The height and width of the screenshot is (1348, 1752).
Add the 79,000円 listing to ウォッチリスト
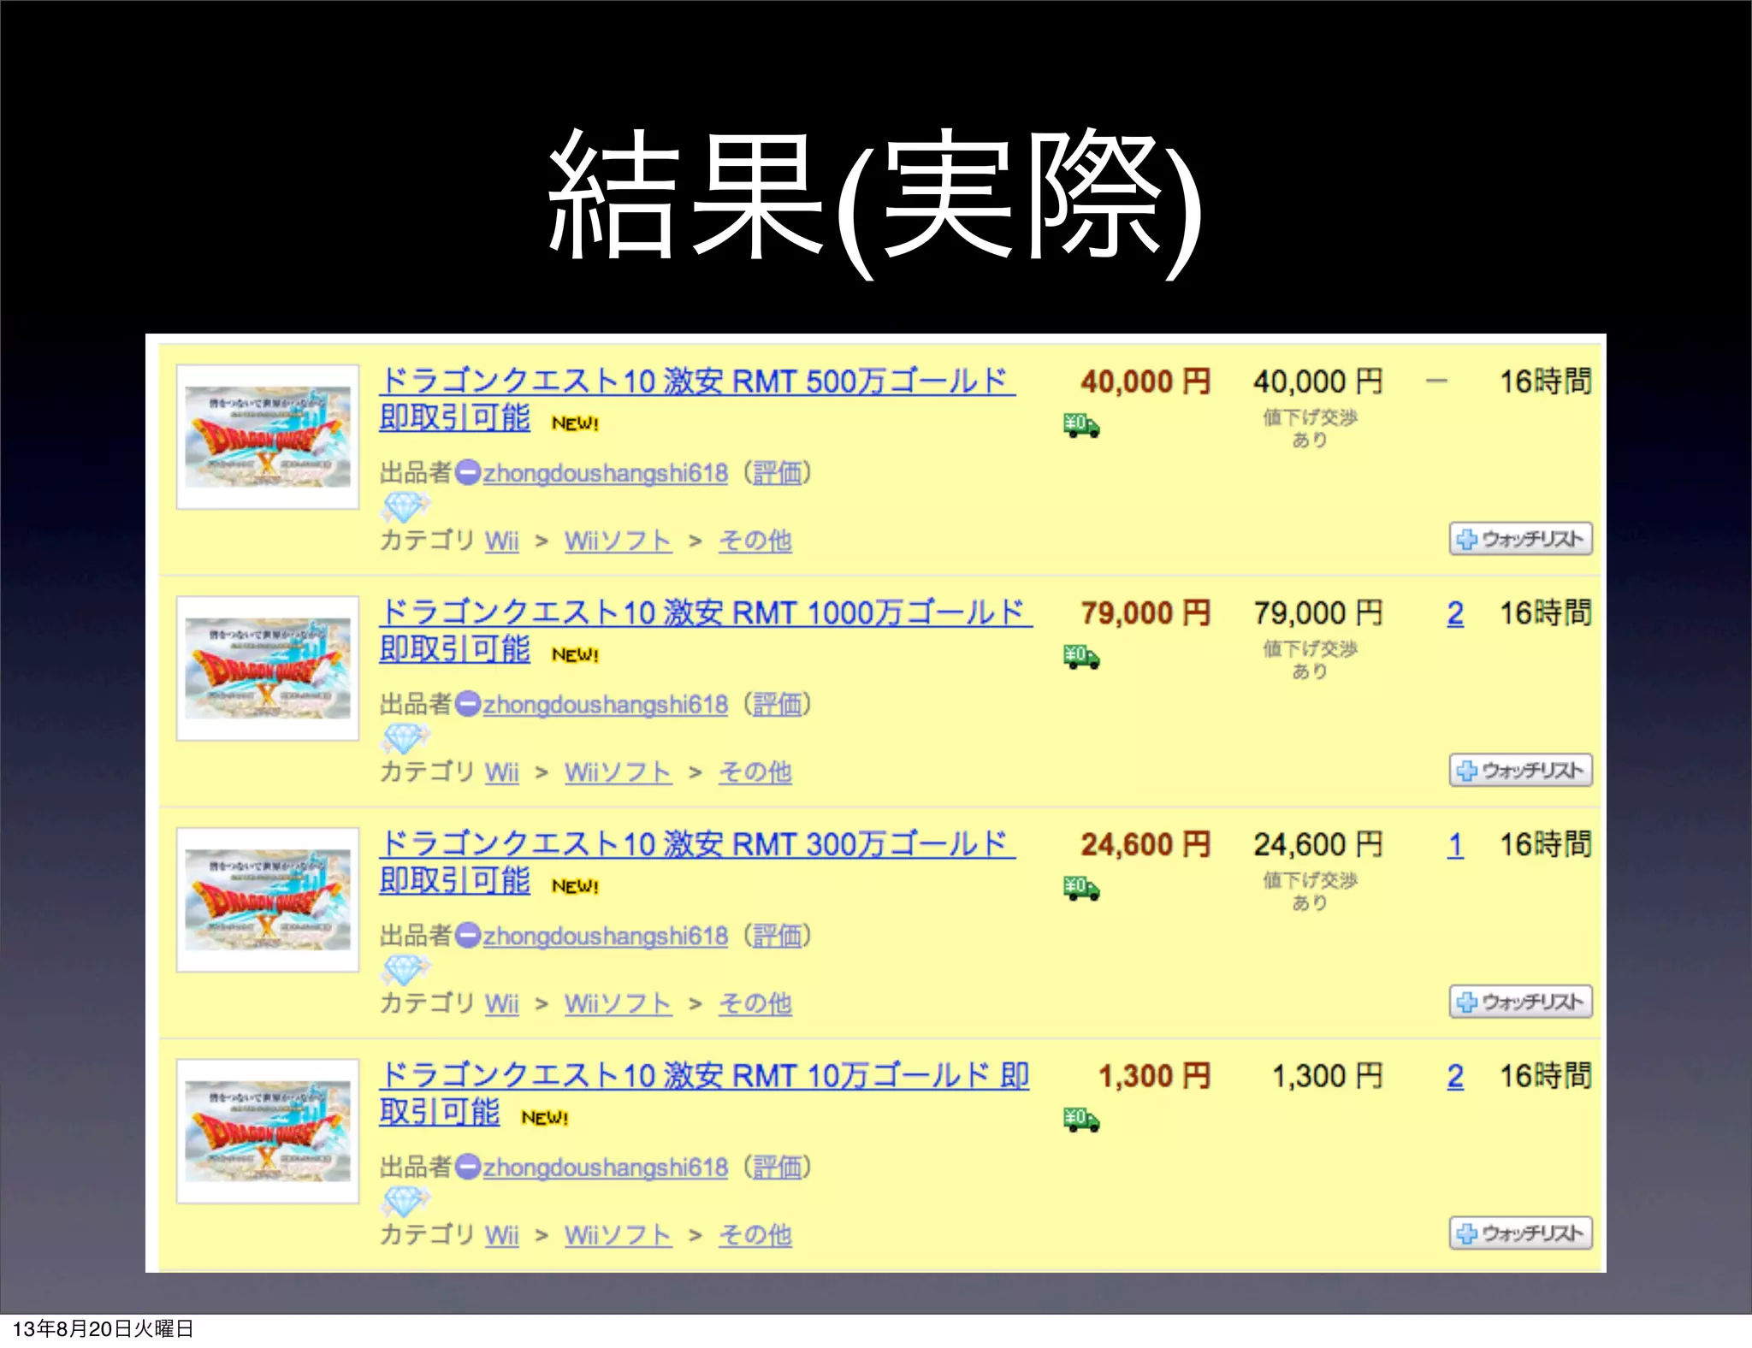1521,771
